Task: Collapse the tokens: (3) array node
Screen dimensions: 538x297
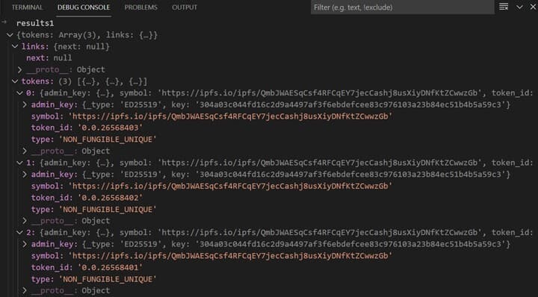Action: click(15, 81)
